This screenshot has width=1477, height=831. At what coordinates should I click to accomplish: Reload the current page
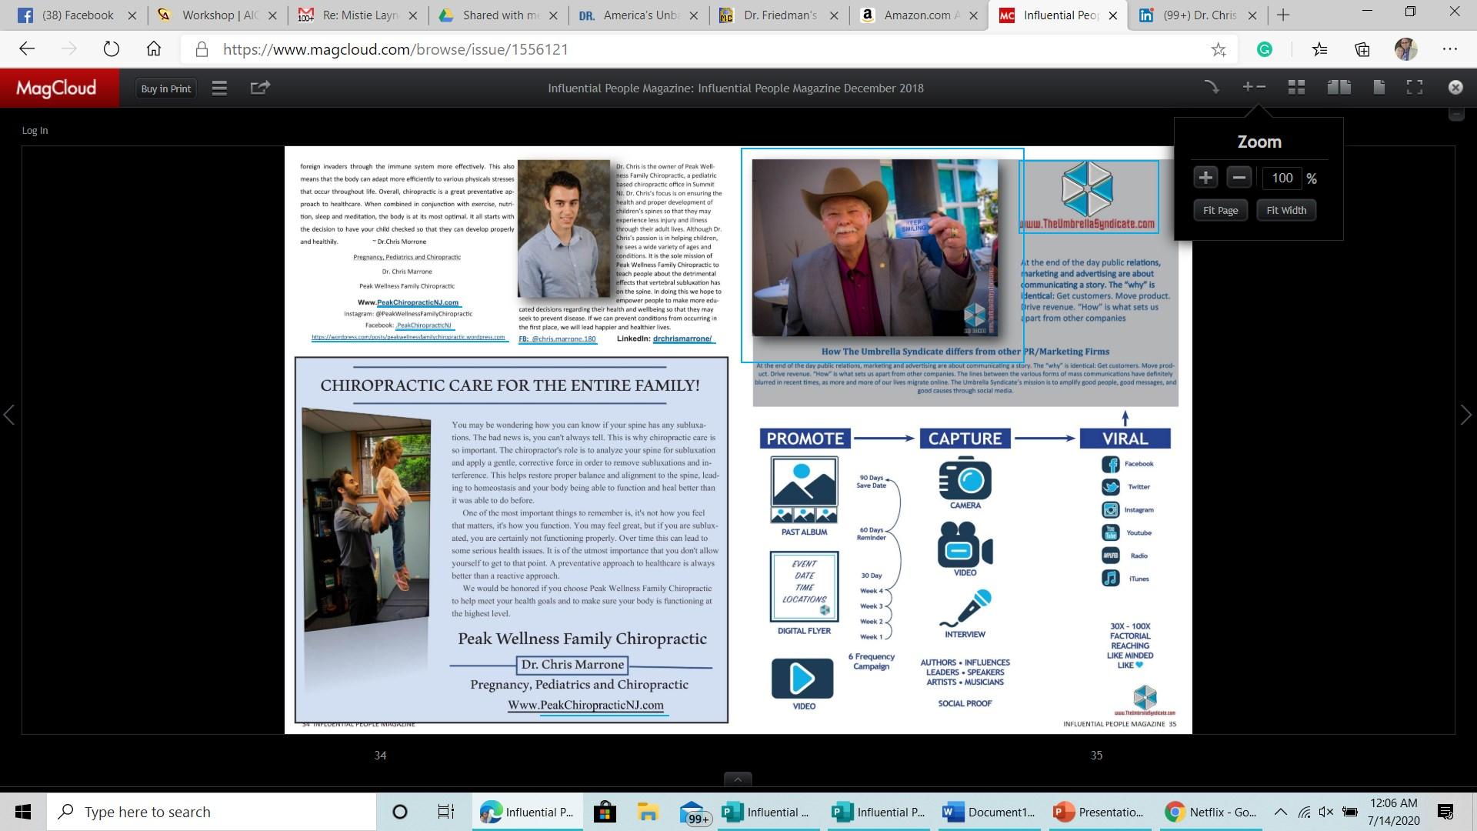tap(112, 49)
